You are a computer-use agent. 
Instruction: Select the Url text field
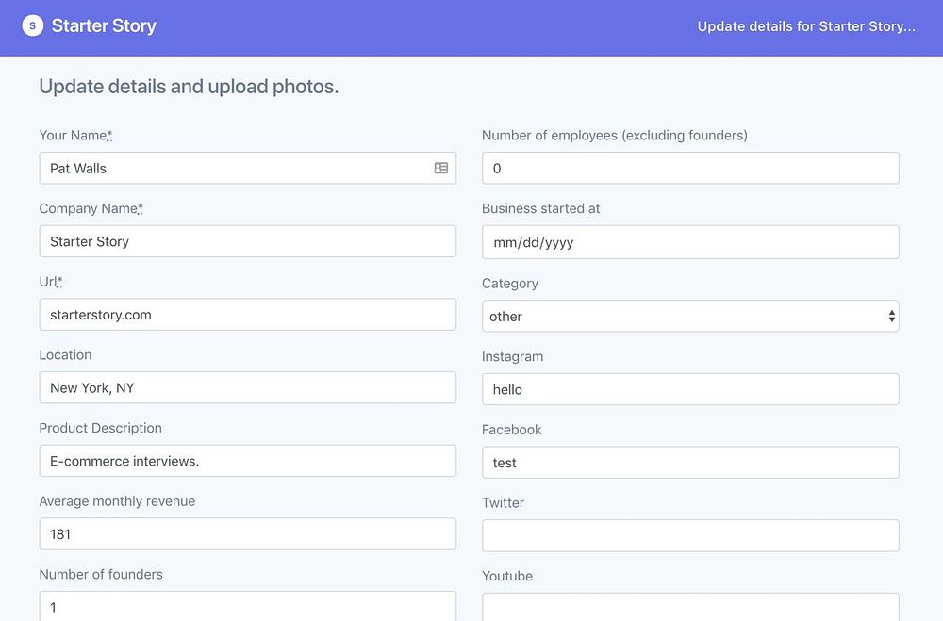(x=247, y=315)
